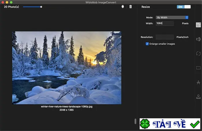Toggle the Resize ON switch
The image size is (202, 131).
coord(184,7)
